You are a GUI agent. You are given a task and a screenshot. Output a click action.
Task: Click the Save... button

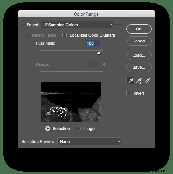point(139,67)
